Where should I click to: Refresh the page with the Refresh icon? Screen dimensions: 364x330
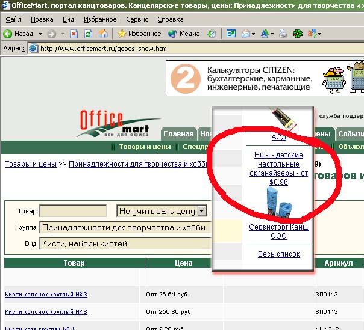[88, 34]
